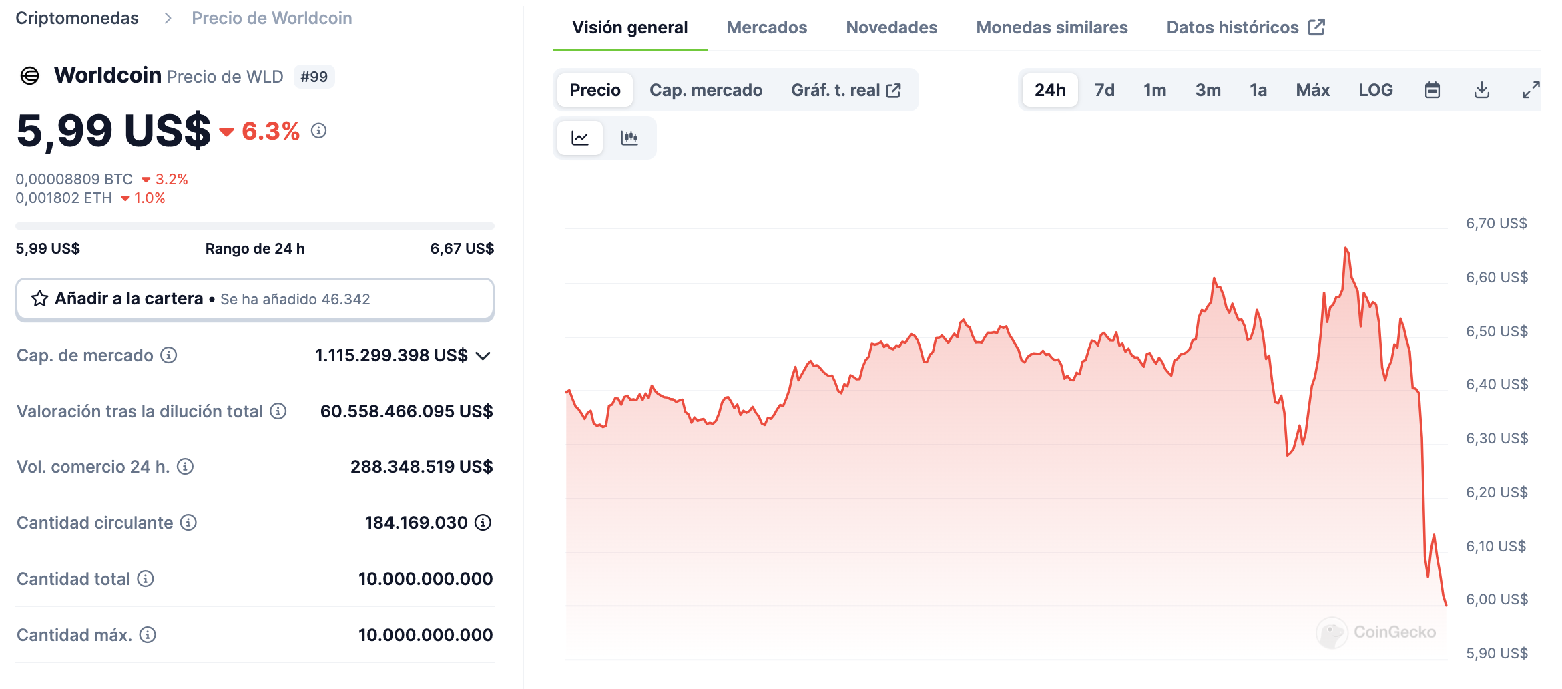Click info icon beside Valoración tras la dilución total
Screen dimensions: 1562x689
pos(278,411)
